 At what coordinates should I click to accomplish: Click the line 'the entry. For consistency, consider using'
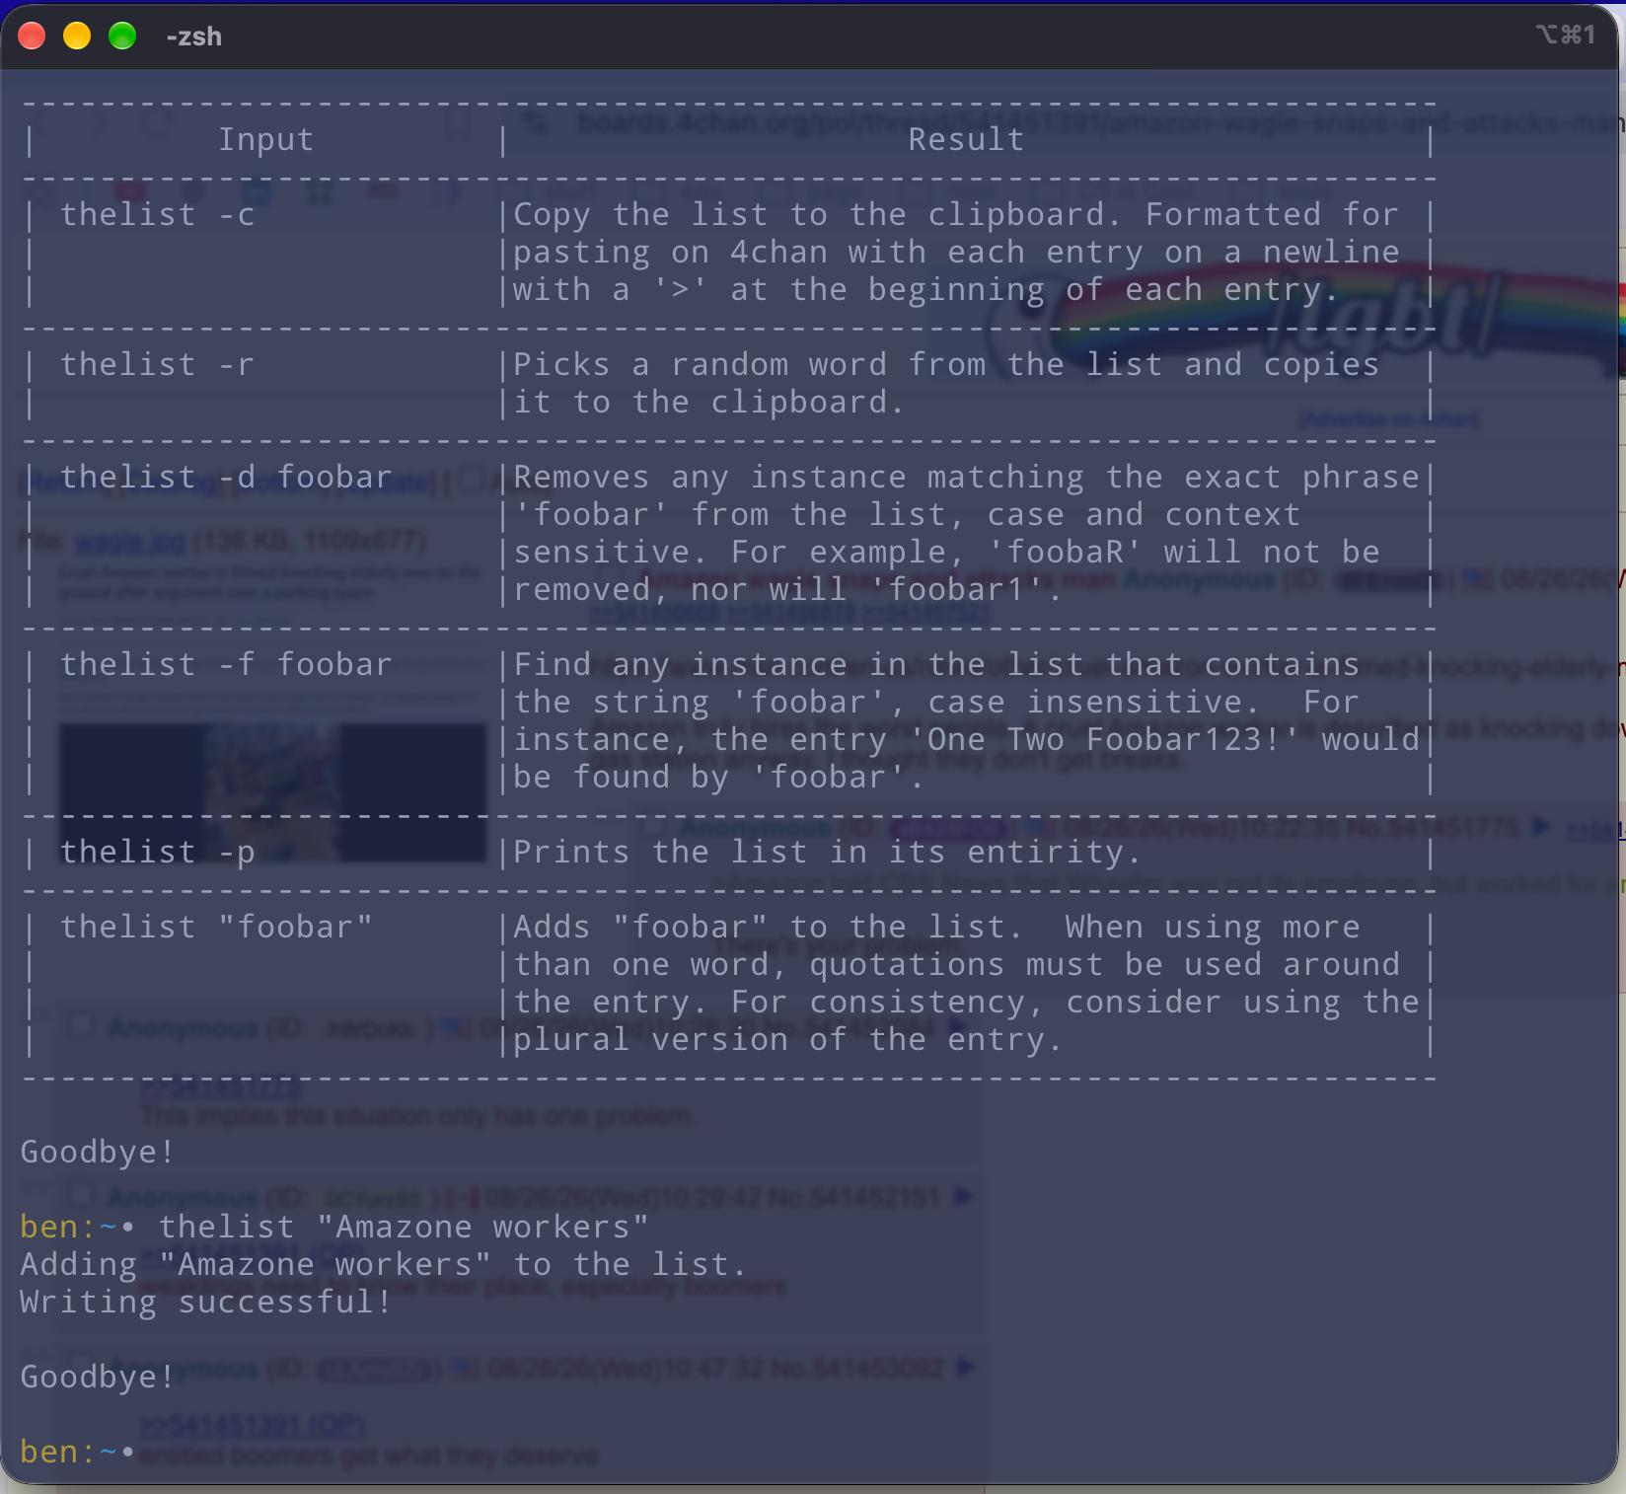click(x=966, y=1003)
